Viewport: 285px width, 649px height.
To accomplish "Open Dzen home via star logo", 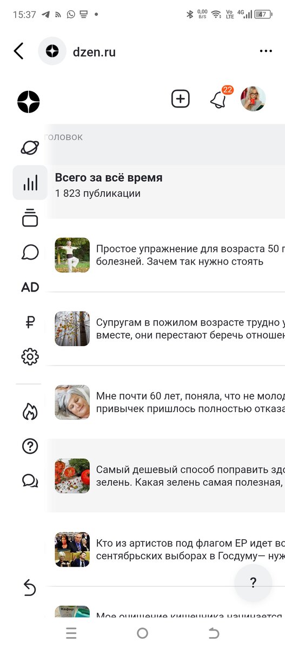I will [x=29, y=102].
